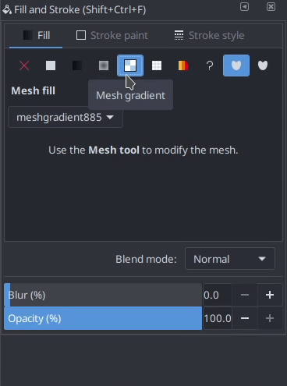
Task: Select the Mesh gradient fill icon
Action: click(130, 66)
